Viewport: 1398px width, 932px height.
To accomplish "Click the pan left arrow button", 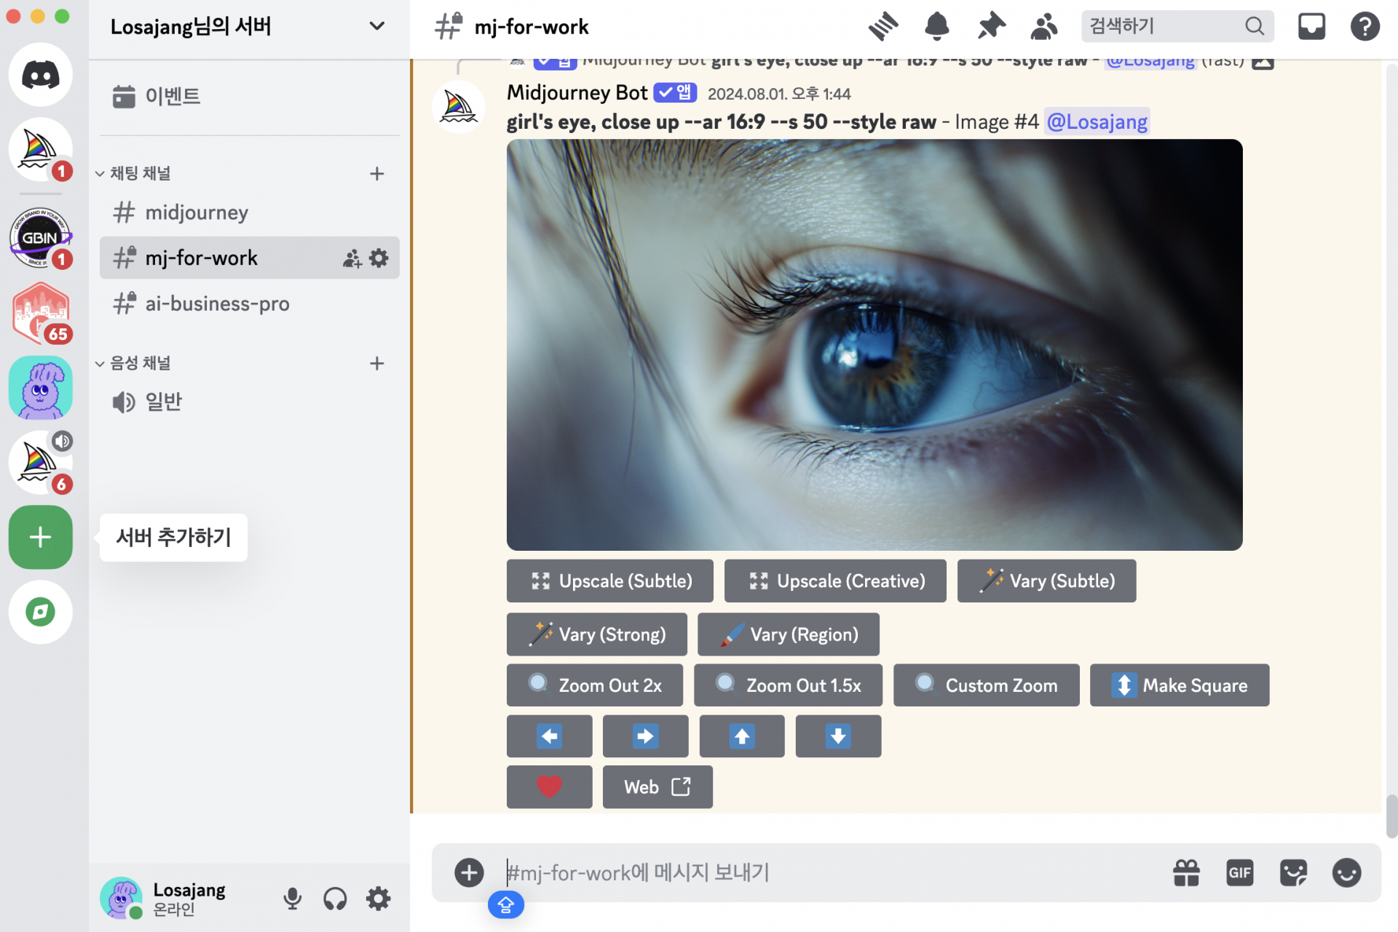I will [x=549, y=736].
